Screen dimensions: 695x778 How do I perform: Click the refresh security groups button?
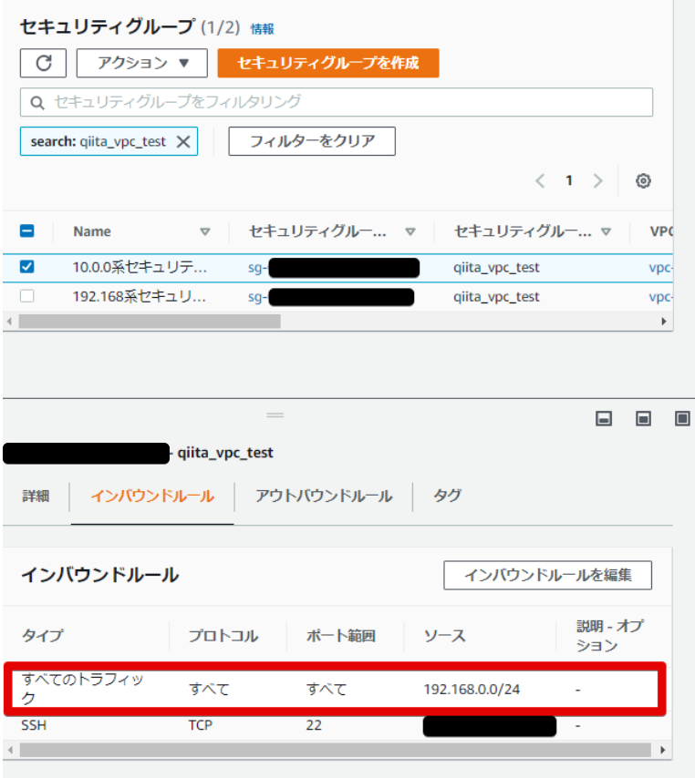click(x=43, y=63)
